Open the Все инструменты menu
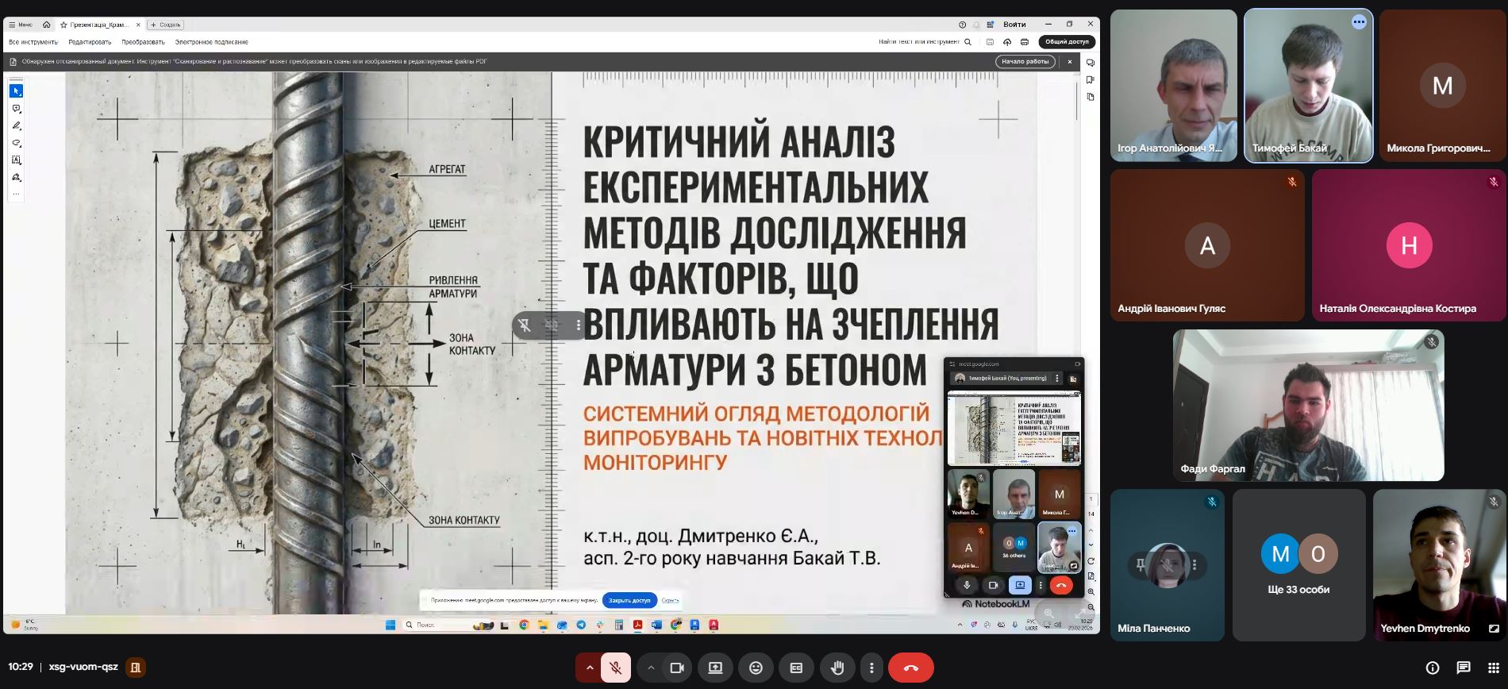This screenshot has width=1508, height=689. tap(33, 42)
